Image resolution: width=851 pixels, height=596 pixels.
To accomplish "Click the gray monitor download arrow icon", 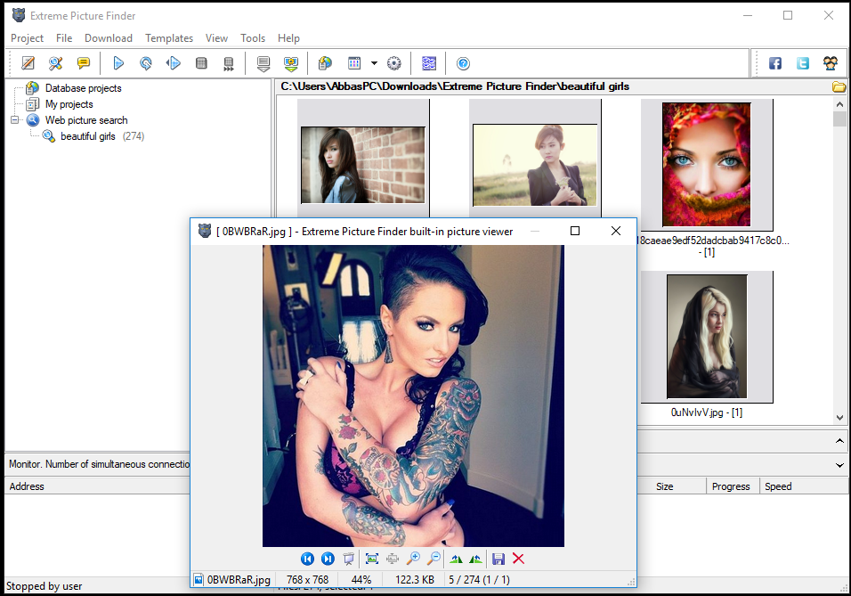I will (x=263, y=63).
